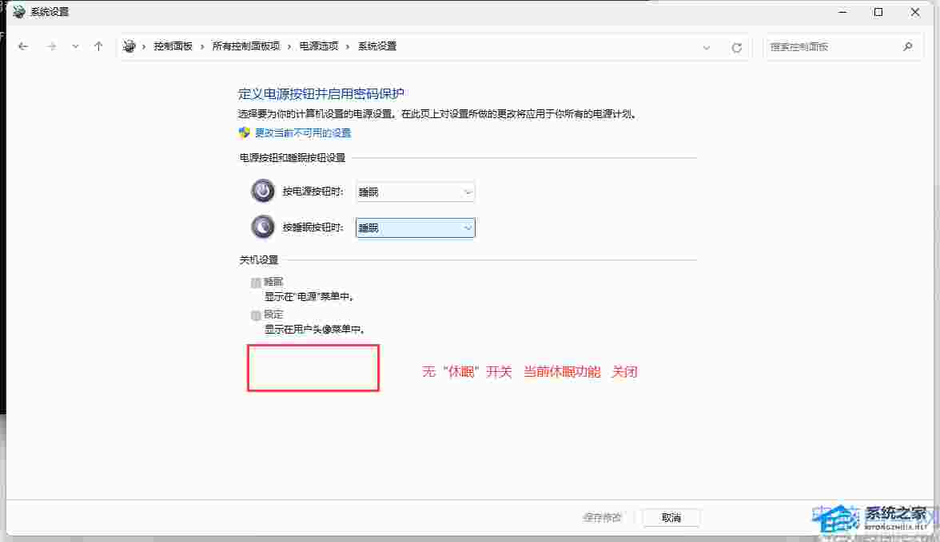Click the 取消 button

(x=671, y=517)
